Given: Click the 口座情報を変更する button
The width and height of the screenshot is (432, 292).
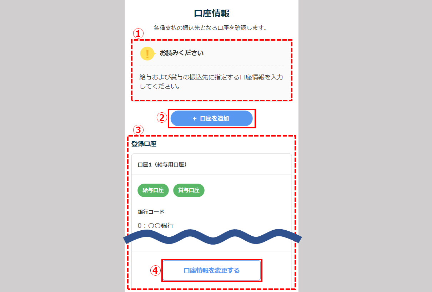Looking at the screenshot, I should [x=212, y=270].
